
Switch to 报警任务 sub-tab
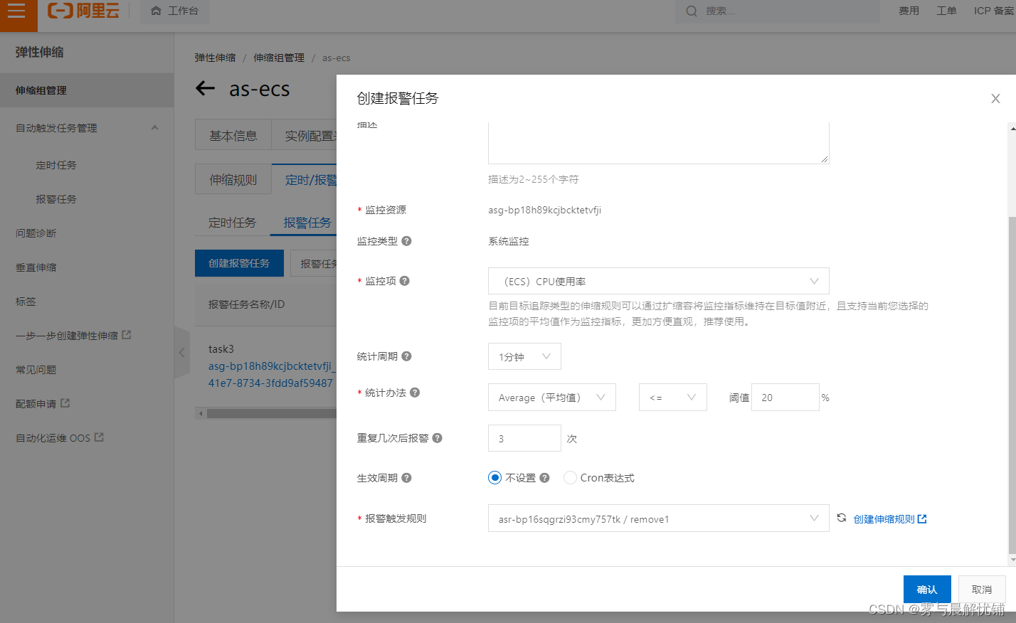click(307, 223)
